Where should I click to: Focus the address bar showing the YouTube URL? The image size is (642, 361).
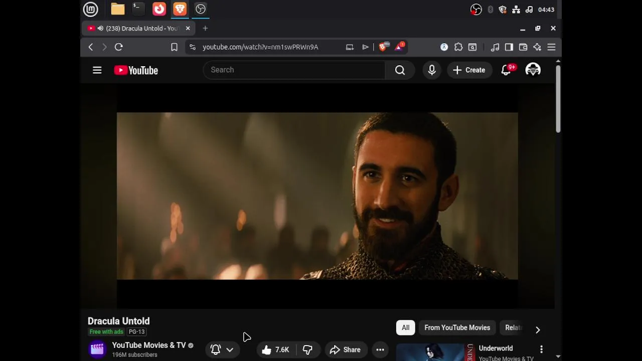[x=260, y=47]
